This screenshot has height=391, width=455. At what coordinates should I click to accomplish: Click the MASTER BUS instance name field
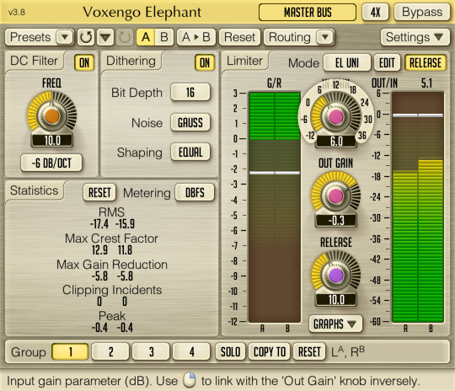tap(308, 13)
